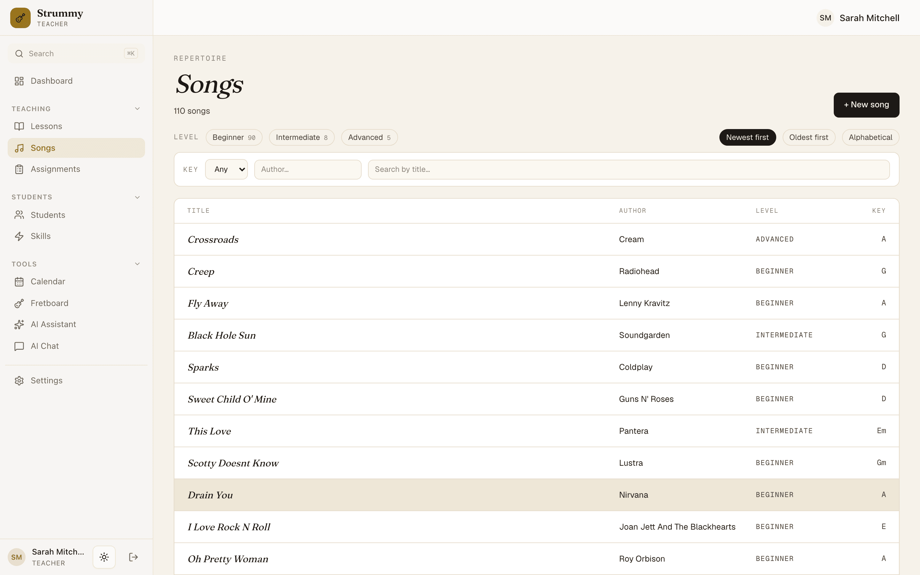The image size is (920, 575).
Task: Collapse the Students section chevron
Action: [137, 197]
